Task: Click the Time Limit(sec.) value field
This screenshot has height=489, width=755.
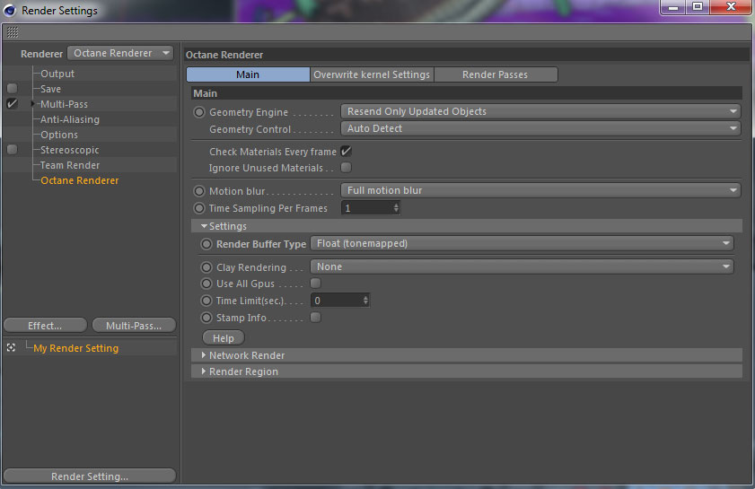Action: 336,301
